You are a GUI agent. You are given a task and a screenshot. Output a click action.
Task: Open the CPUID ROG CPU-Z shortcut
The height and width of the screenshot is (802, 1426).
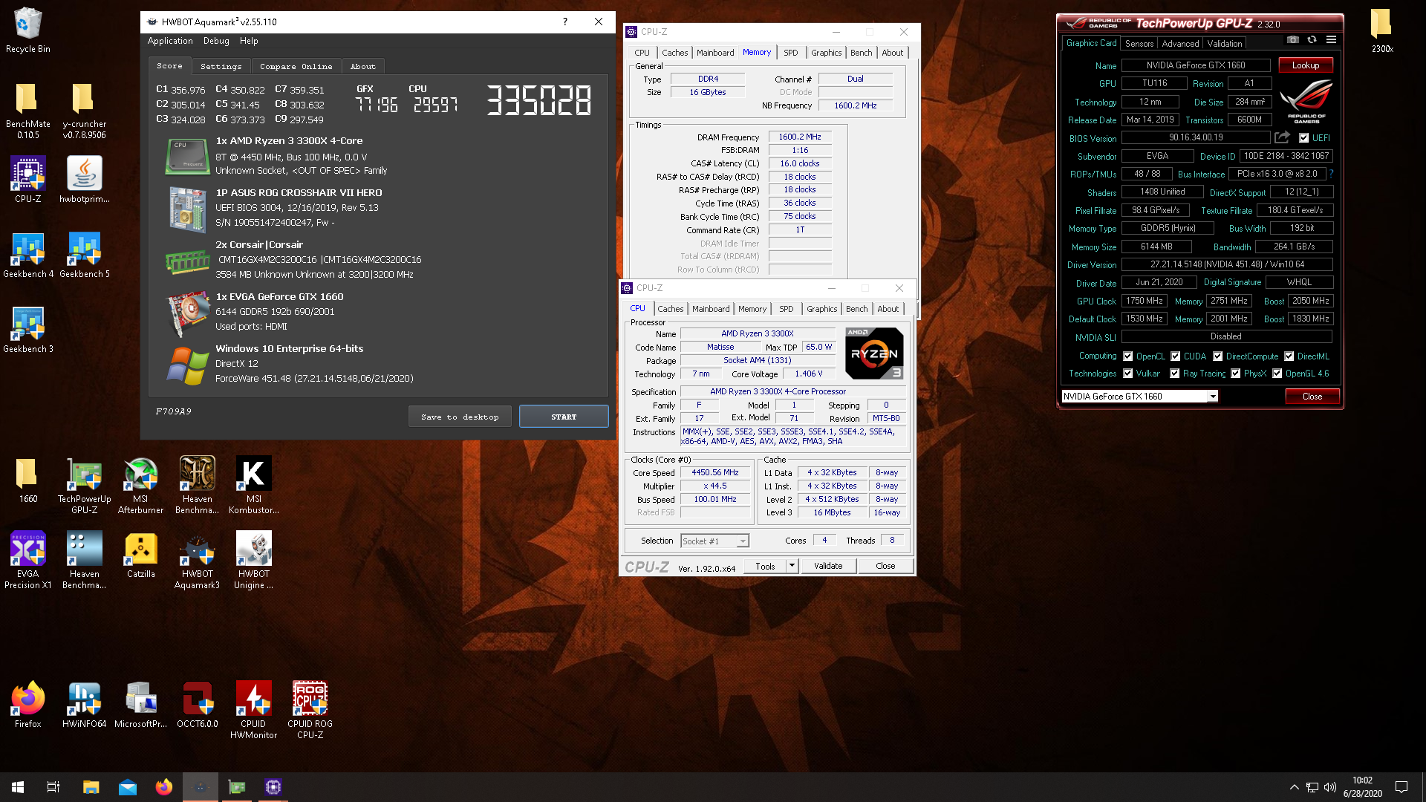point(310,710)
